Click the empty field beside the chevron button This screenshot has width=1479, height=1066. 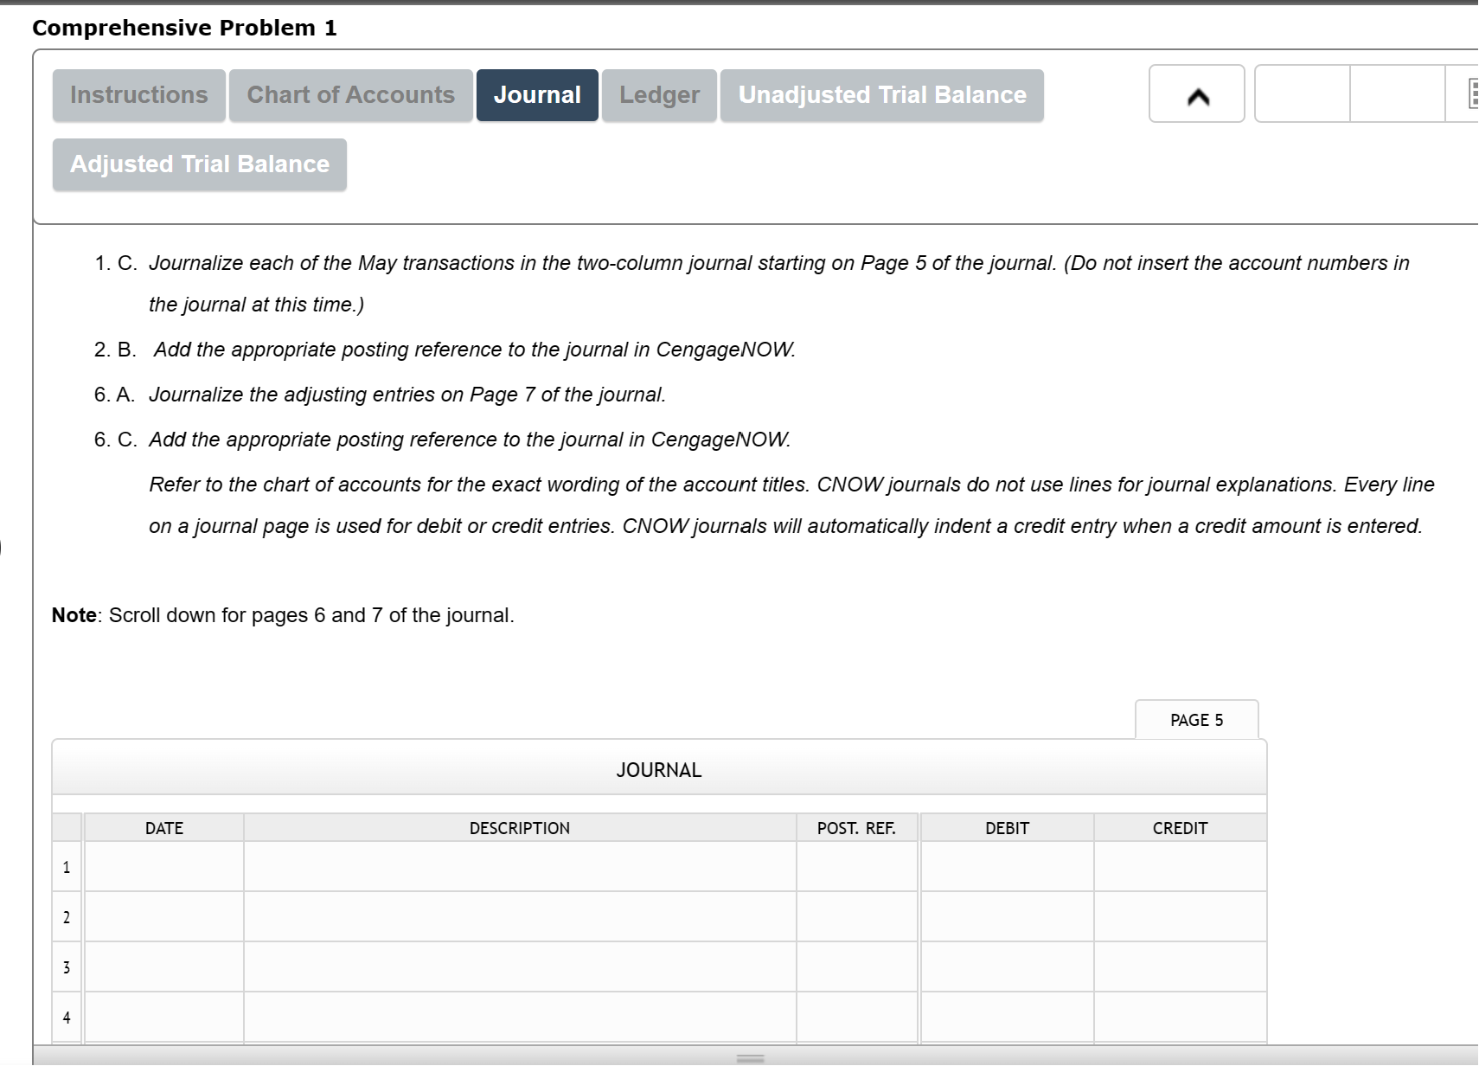point(1302,93)
